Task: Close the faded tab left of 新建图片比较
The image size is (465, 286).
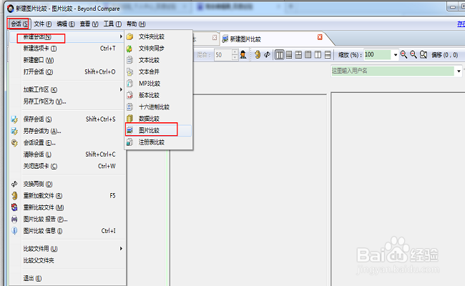Action: tap(215, 38)
